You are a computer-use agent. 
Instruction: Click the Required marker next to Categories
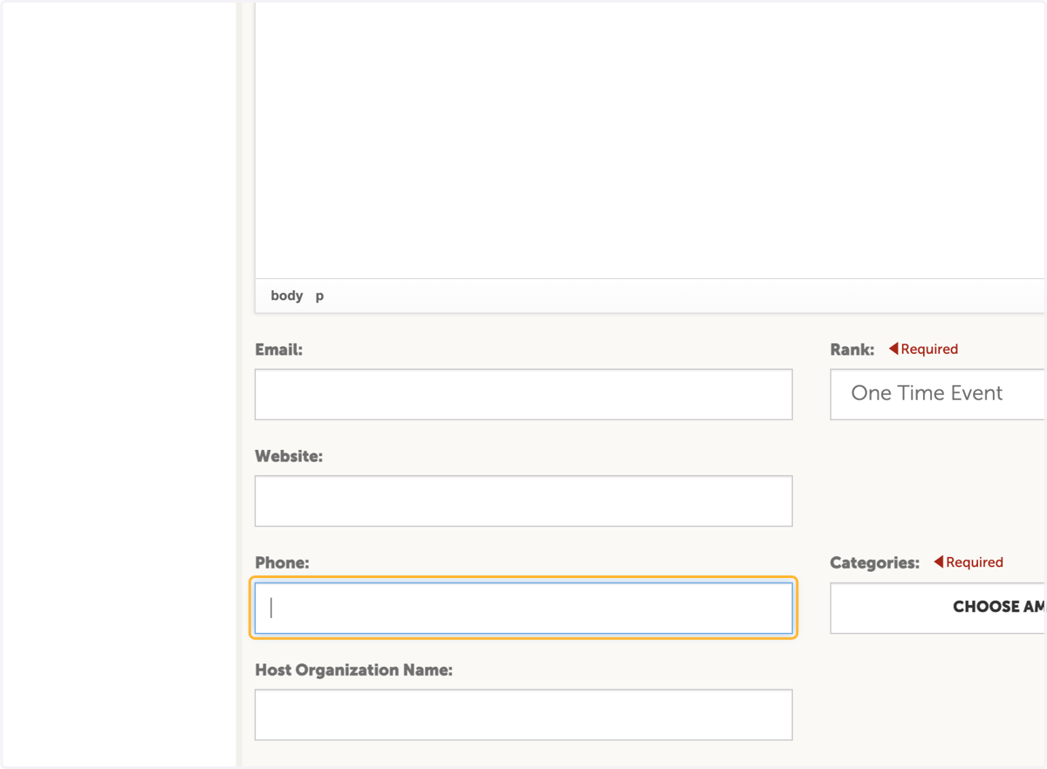pyautogui.click(x=968, y=562)
